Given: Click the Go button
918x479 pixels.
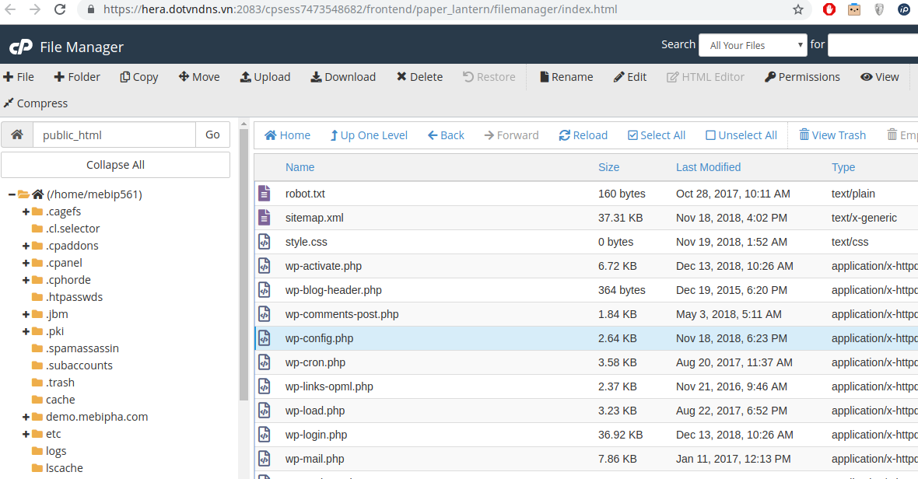Looking at the screenshot, I should (212, 135).
